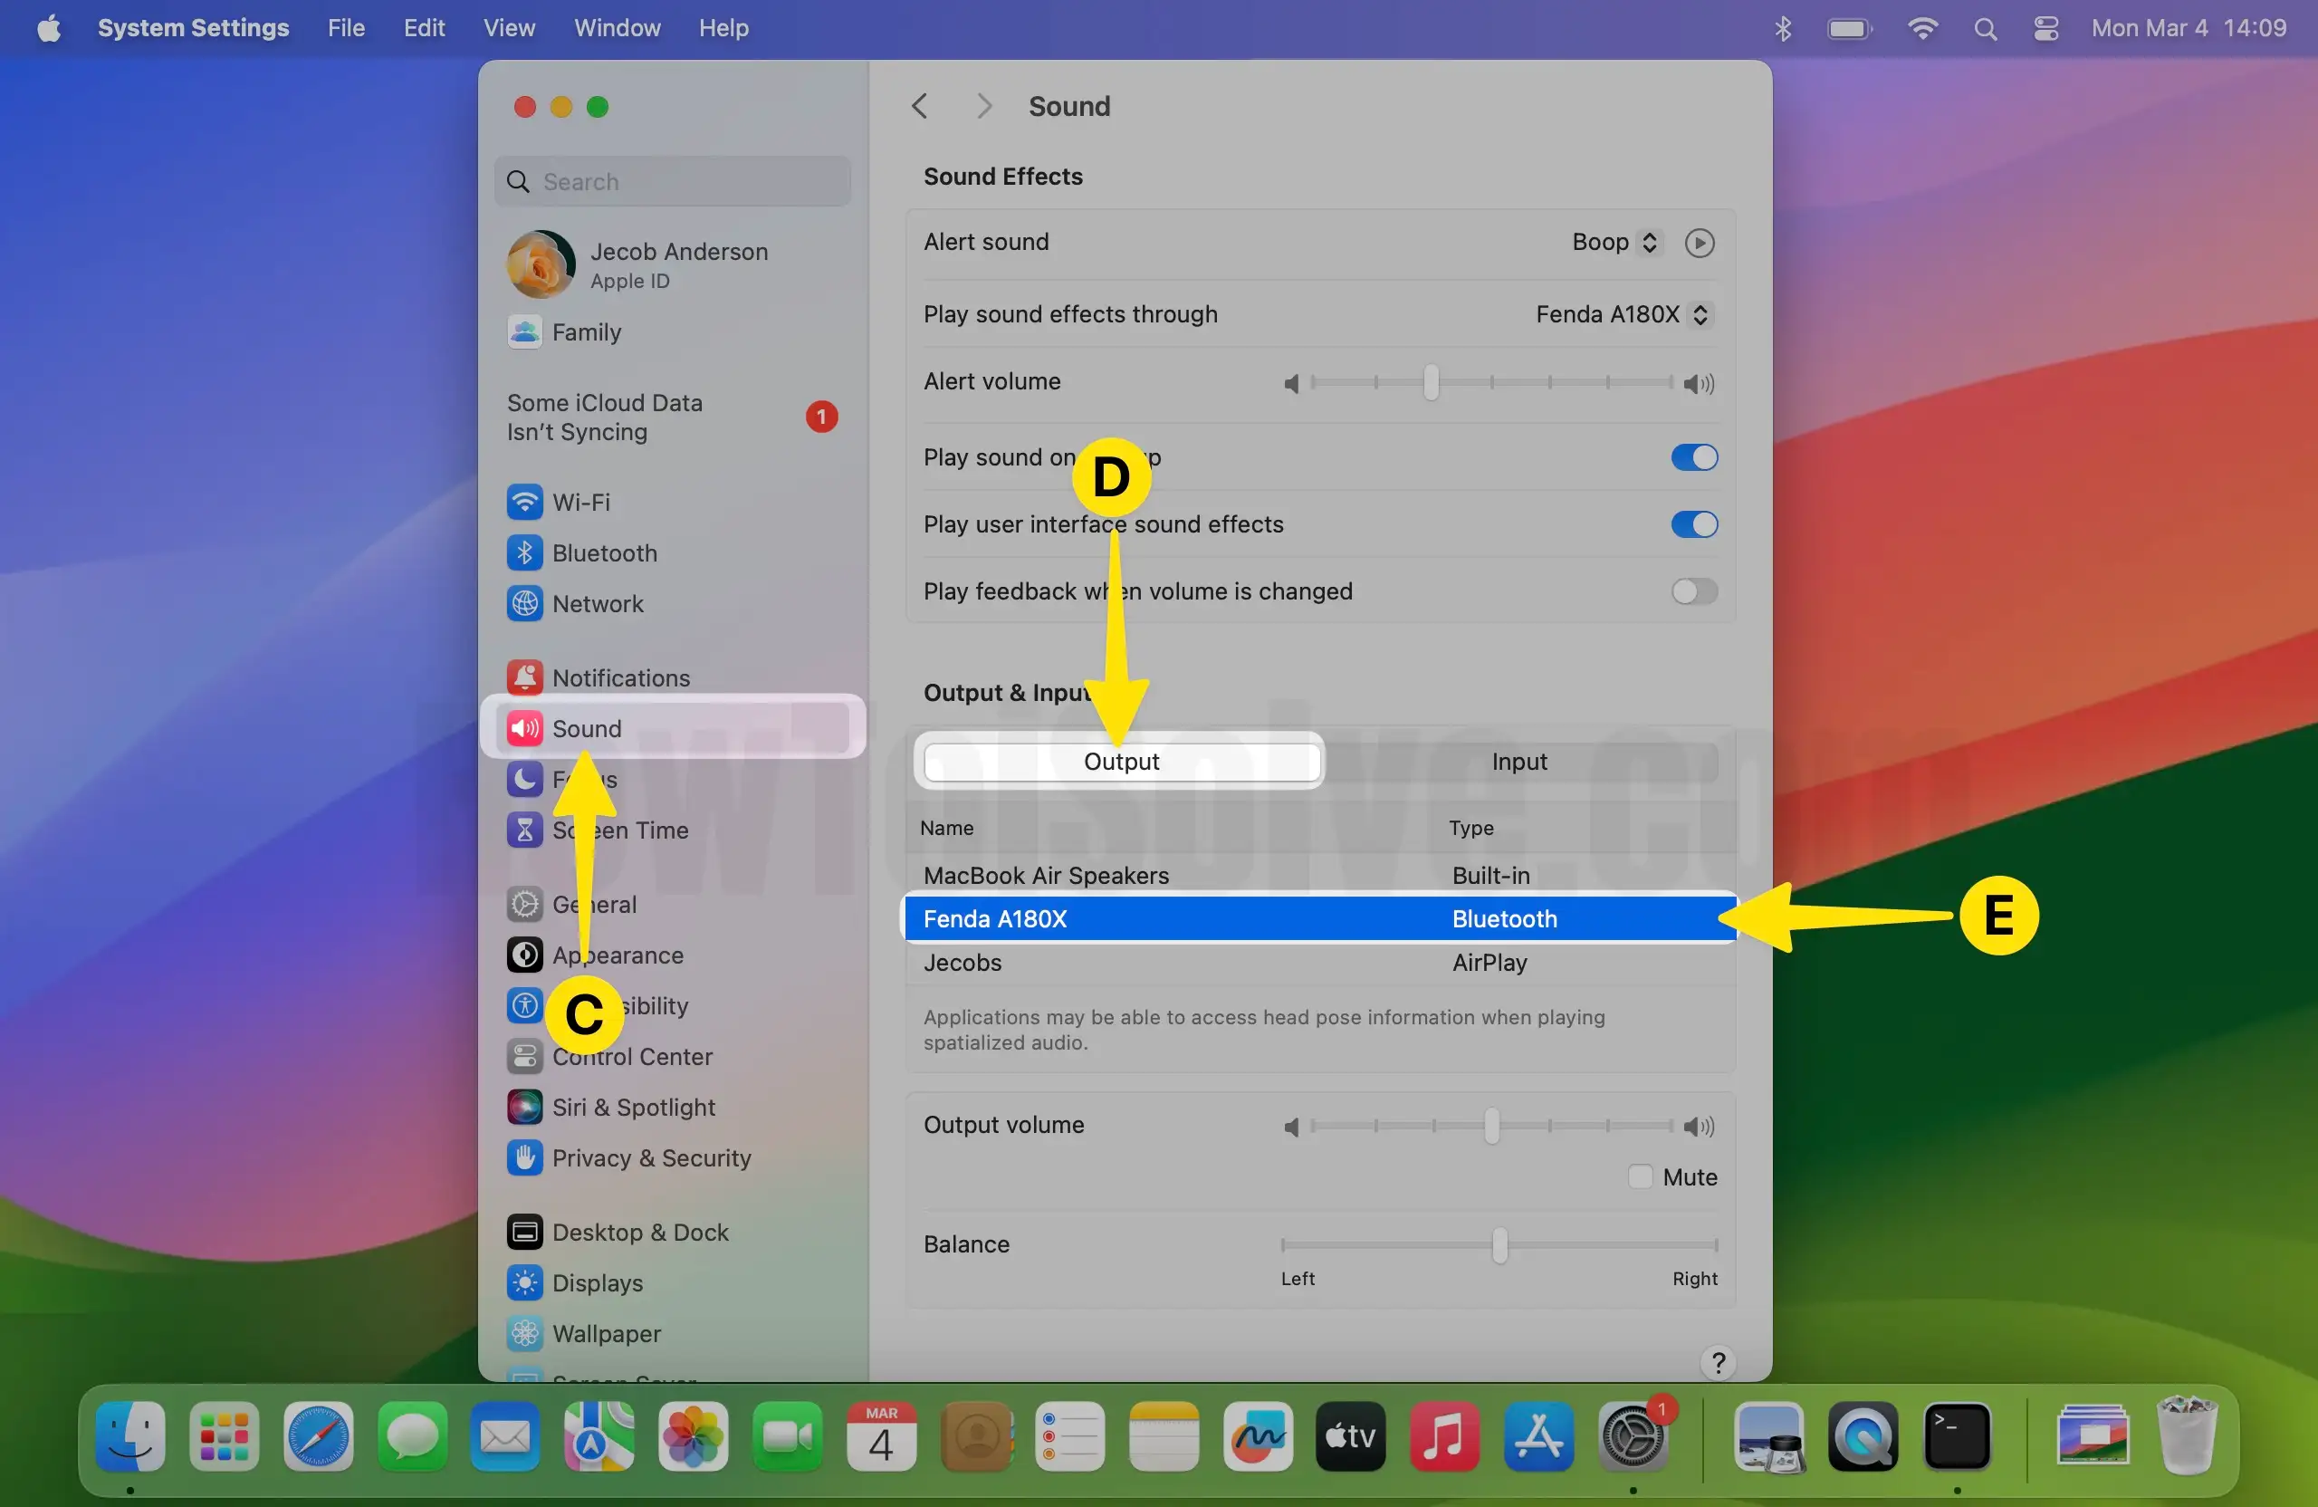Open Bluetooth settings in sidebar
The height and width of the screenshot is (1507, 2318).
click(604, 553)
